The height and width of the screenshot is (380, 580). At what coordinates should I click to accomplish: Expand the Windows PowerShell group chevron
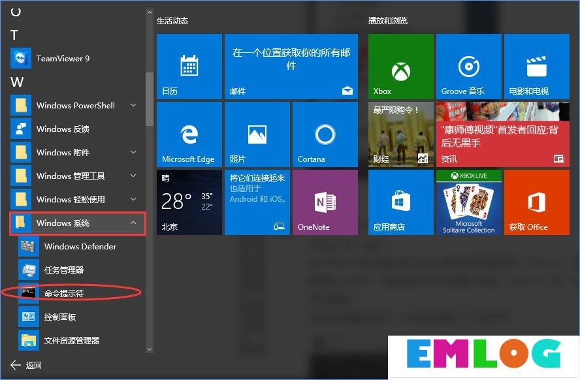click(x=133, y=105)
